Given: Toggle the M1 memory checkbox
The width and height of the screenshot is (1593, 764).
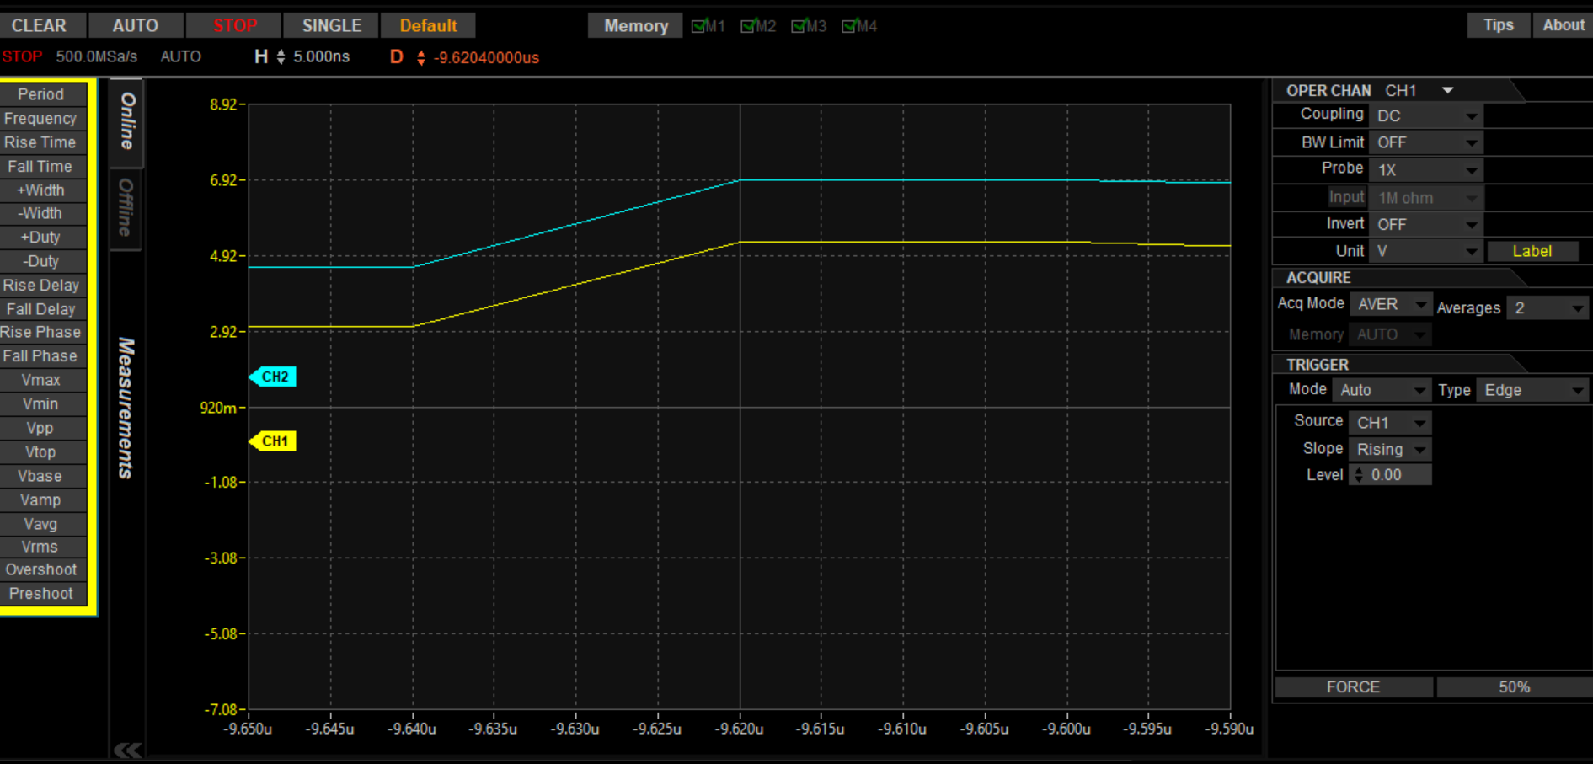Looking at the screenshot, I should pyautogui.click(x=698, y=26).
